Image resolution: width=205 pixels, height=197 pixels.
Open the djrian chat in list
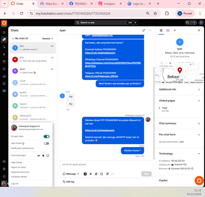[33, 71]
